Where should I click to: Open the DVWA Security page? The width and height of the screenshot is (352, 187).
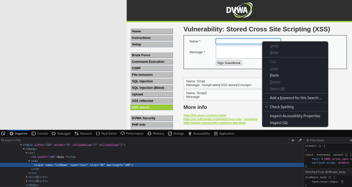152,118
